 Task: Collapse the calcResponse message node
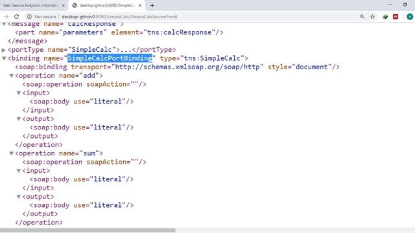4,24
